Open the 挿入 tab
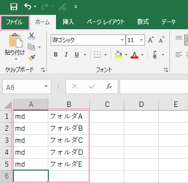The image size is (188, 183). pos(68,22)
